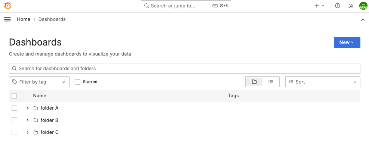Tick the select-all checkbox in header
The width and height of the screenshot is (369, 151).
click(x=15, y=96)
